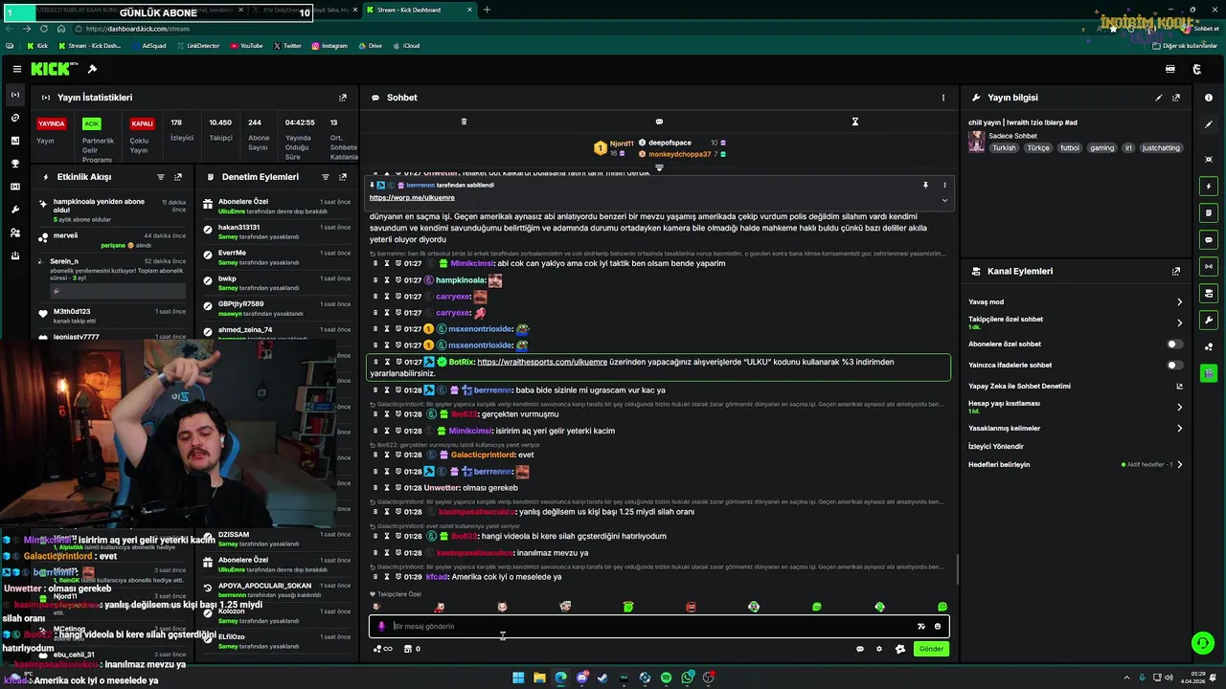Image resolution: width=1226 pixels, height=689 pixels.
Task: Pop out the Etkinlik Akışı panel
Action: (x=178, y=177)
